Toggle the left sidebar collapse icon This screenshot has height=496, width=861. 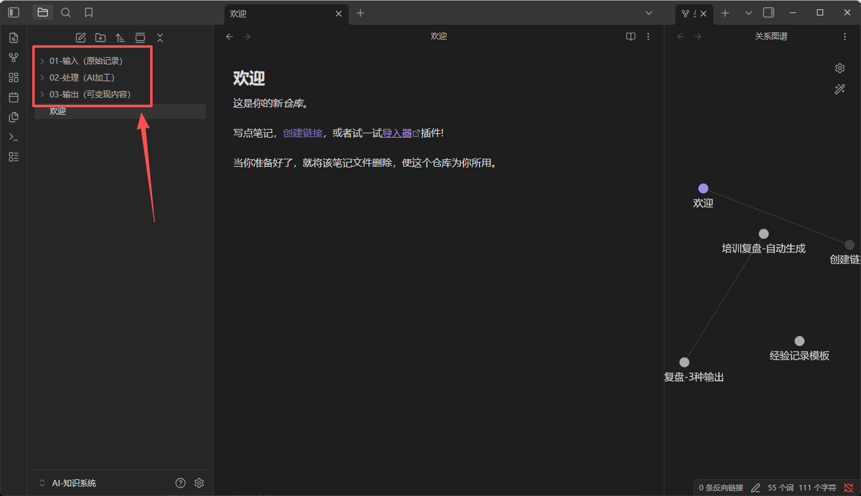click(x=14, y=12)
